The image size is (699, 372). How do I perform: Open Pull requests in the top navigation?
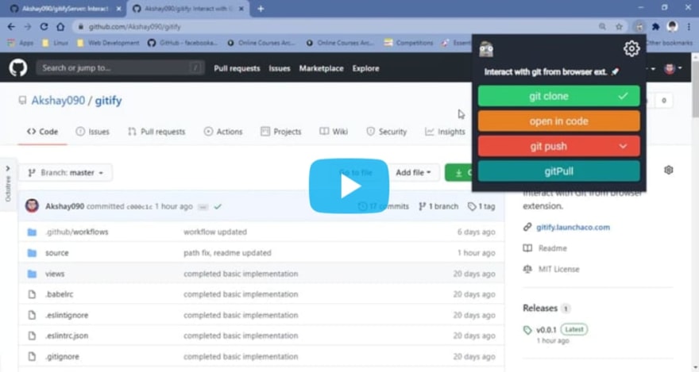click(x=237, y=68)
